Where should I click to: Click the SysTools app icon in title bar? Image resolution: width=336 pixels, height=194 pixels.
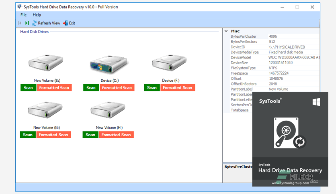coord(20,7)
